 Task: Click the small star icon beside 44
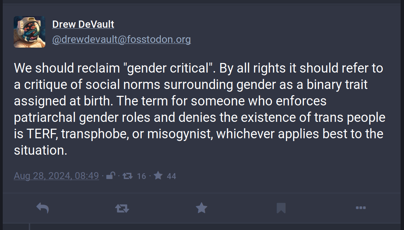click(158, 176)
